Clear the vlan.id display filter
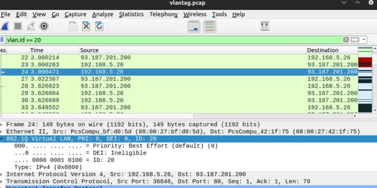This screenshot has height=188, width=377. coord(346,40)
